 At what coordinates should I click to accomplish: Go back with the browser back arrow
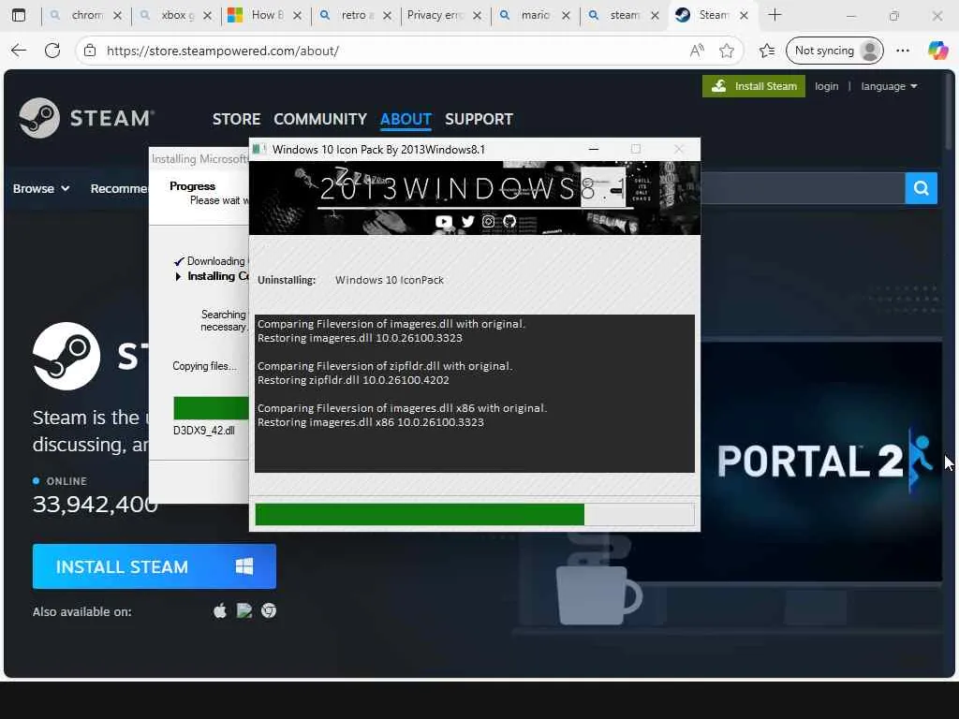point(19,51)
